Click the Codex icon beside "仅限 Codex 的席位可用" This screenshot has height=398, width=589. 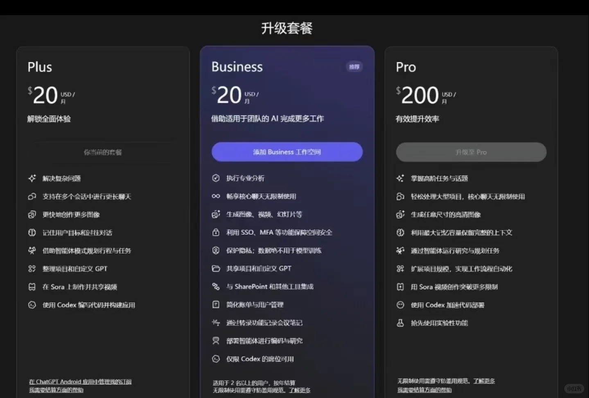pos(216,359)
